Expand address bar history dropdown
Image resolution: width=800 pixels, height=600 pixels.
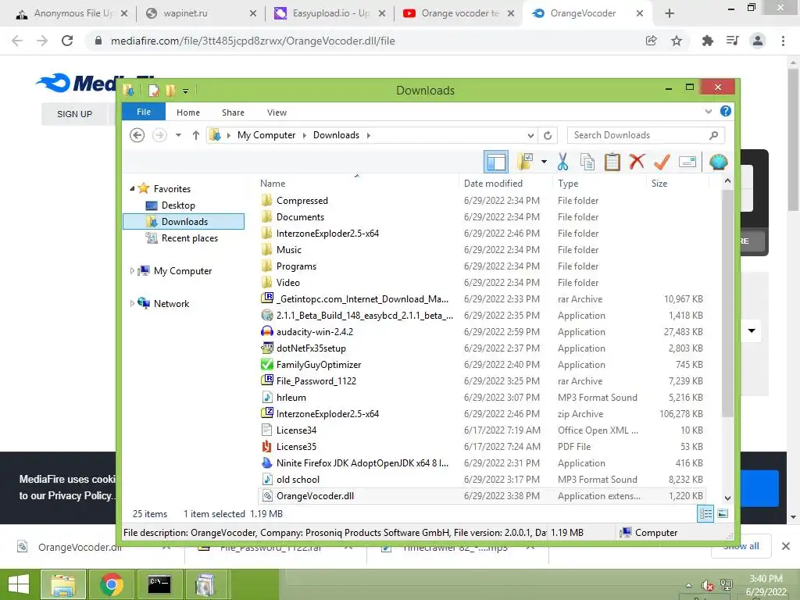click(530, 135)
